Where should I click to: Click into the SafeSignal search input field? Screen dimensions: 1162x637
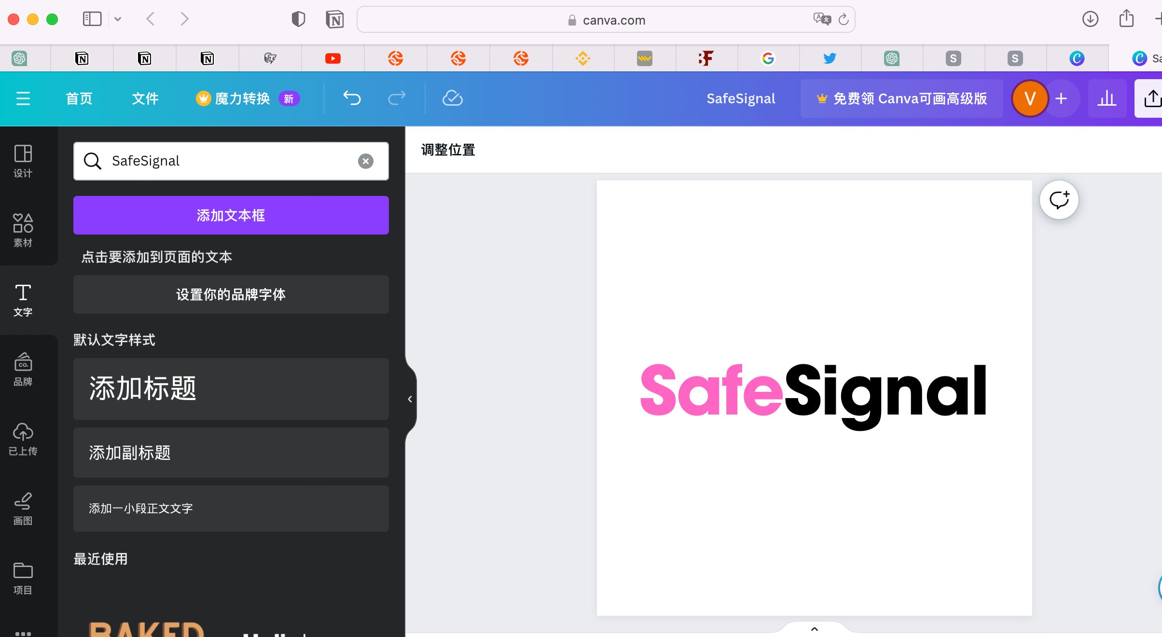pos(231,161)
